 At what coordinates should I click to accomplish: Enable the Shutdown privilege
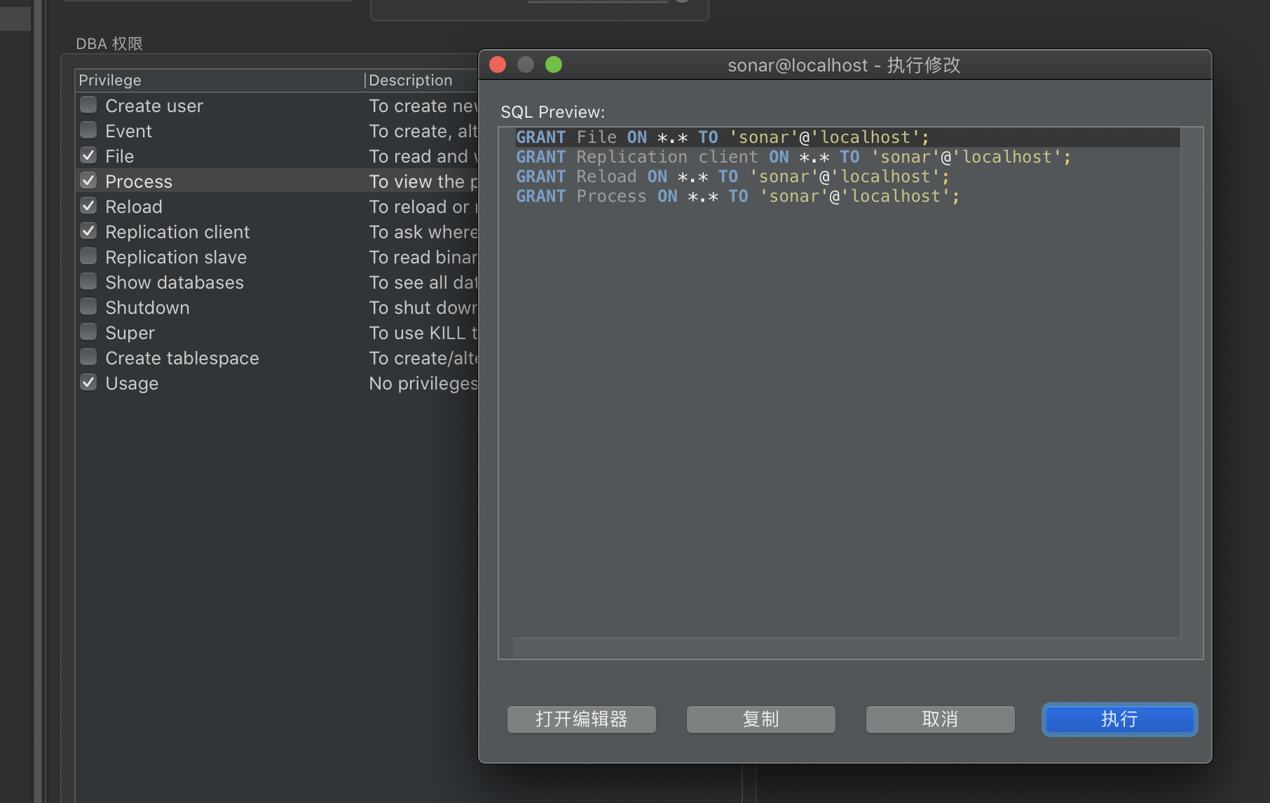coord(88,306)
